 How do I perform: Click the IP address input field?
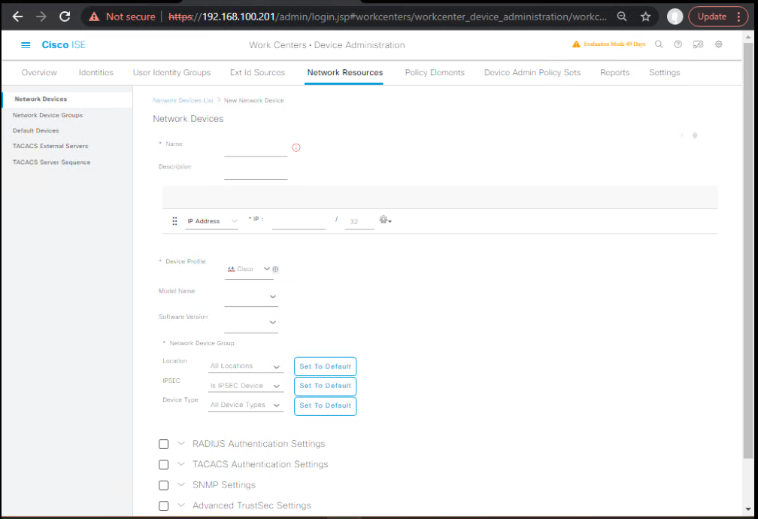[299, 222]
